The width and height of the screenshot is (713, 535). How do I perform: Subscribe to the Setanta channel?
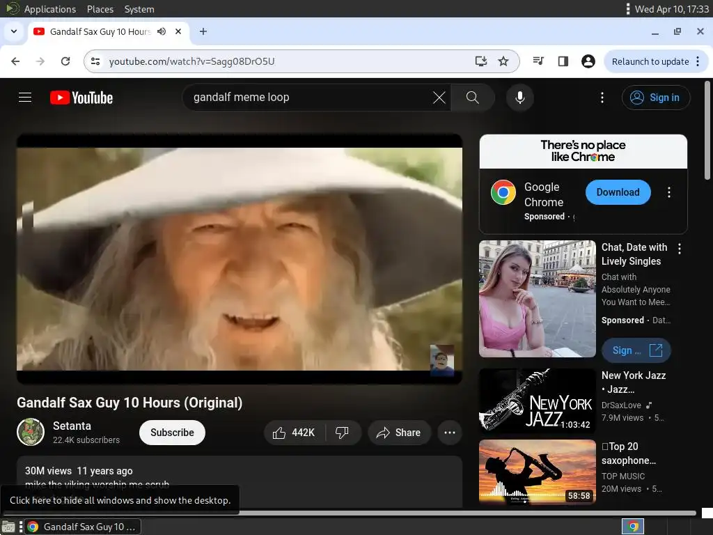172,432
